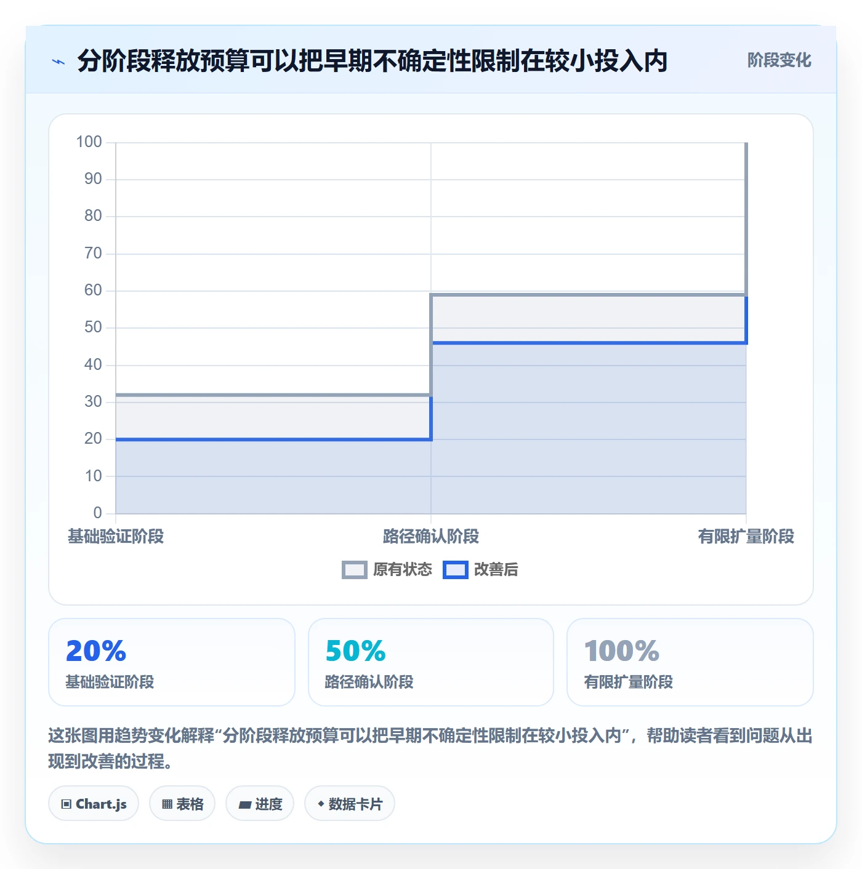This screenshot has width=862, height=869.
Task: Click the 基础验证阶段 caption under 20%
Action: pyautogui.click(x=110, y=682)
